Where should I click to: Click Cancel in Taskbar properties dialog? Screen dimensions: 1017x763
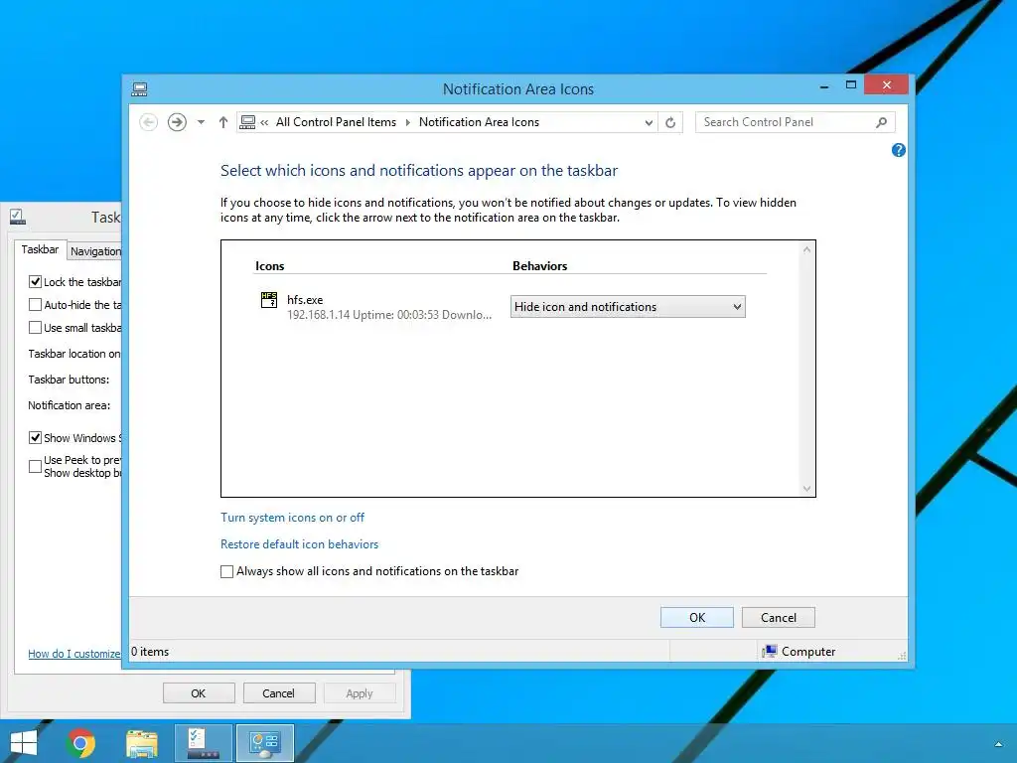pos(278,692)
